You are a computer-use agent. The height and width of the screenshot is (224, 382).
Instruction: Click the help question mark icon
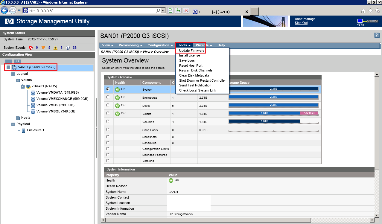pyautogui.click(x=377, y=35)
